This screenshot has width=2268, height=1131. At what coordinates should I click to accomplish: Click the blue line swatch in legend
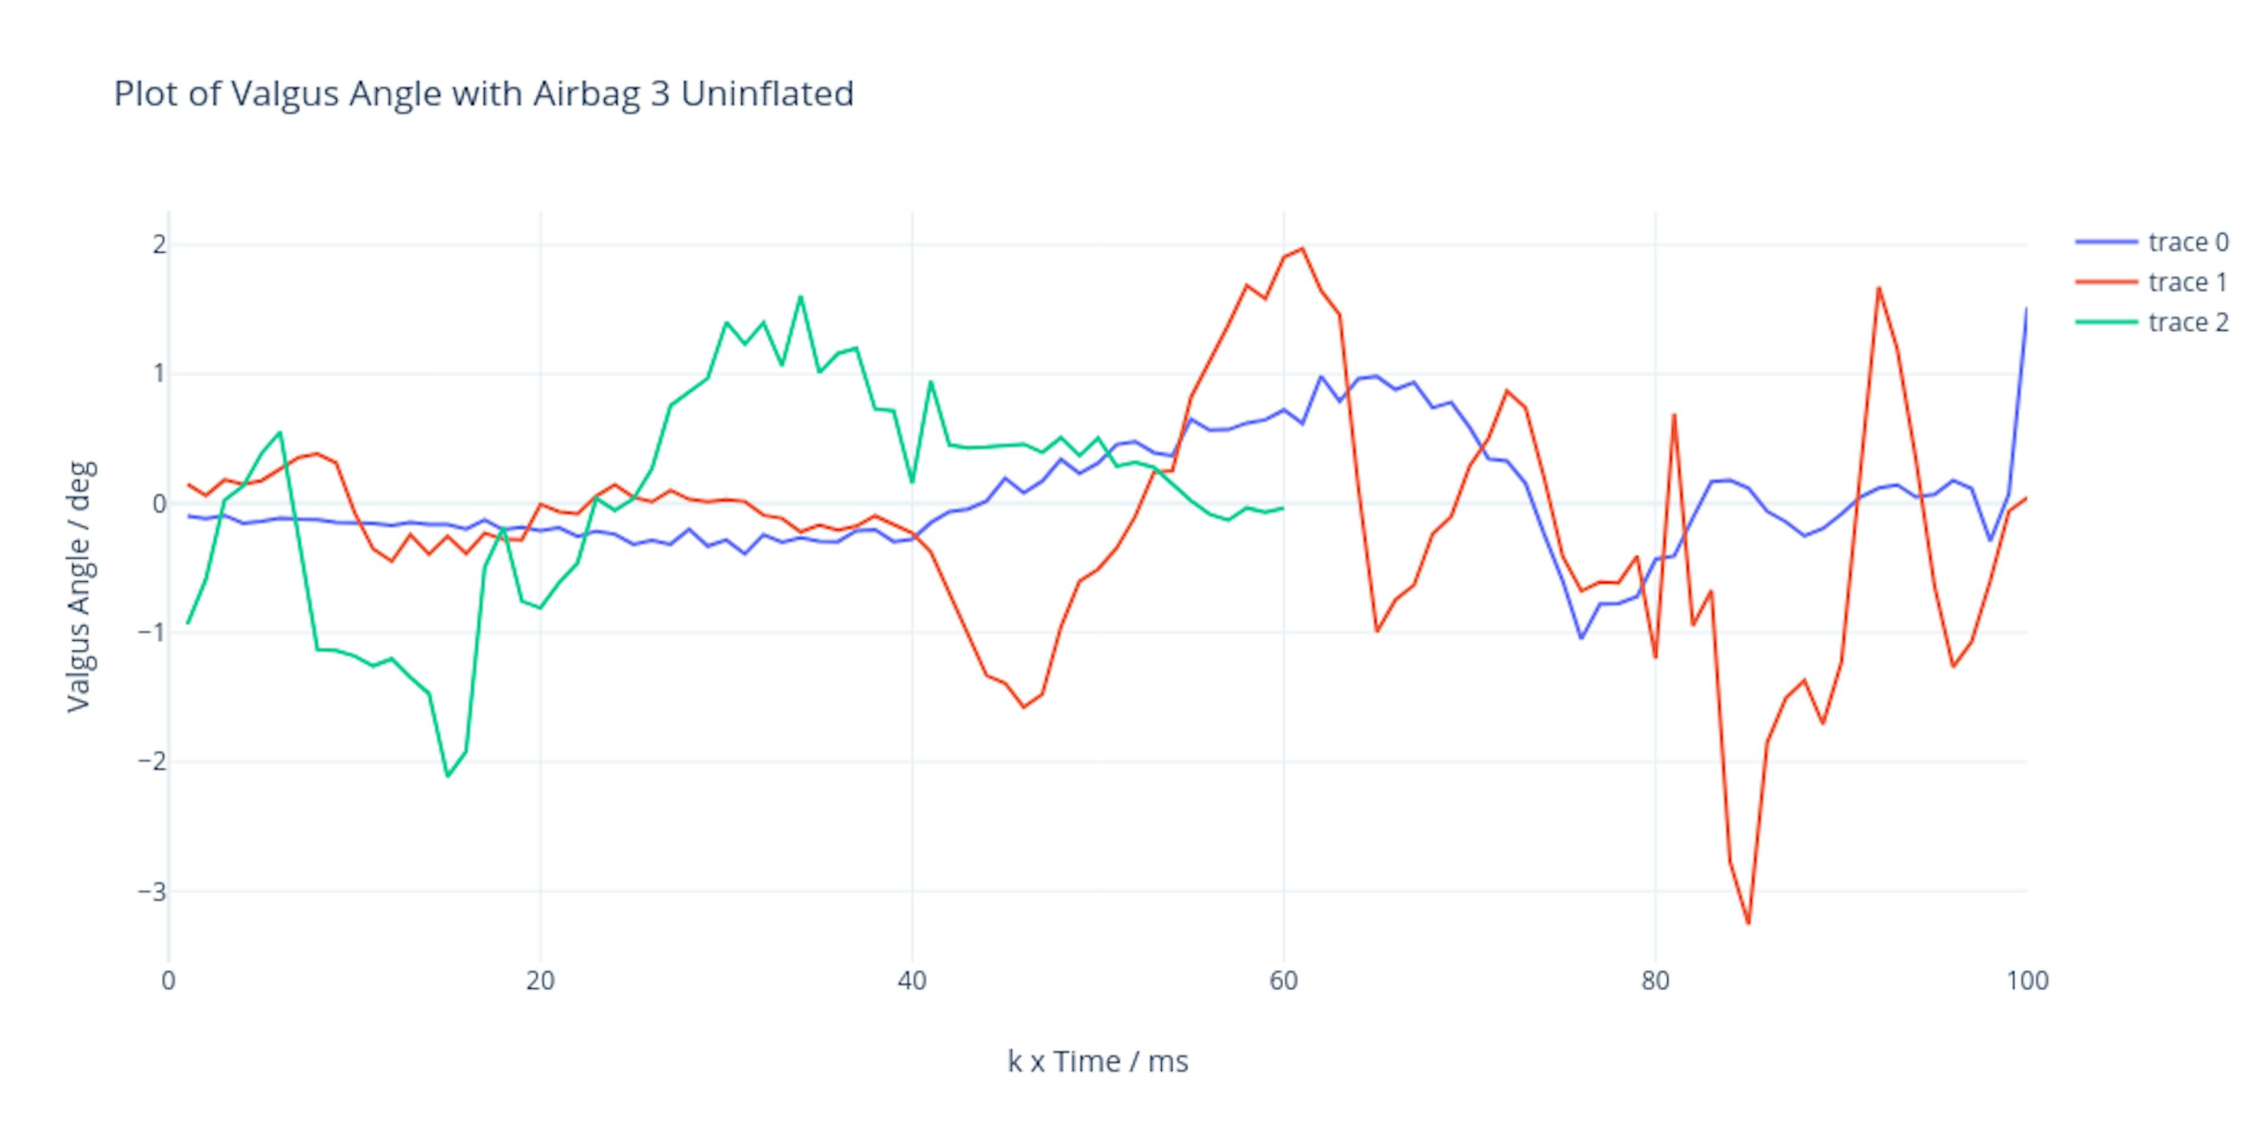2106,242
